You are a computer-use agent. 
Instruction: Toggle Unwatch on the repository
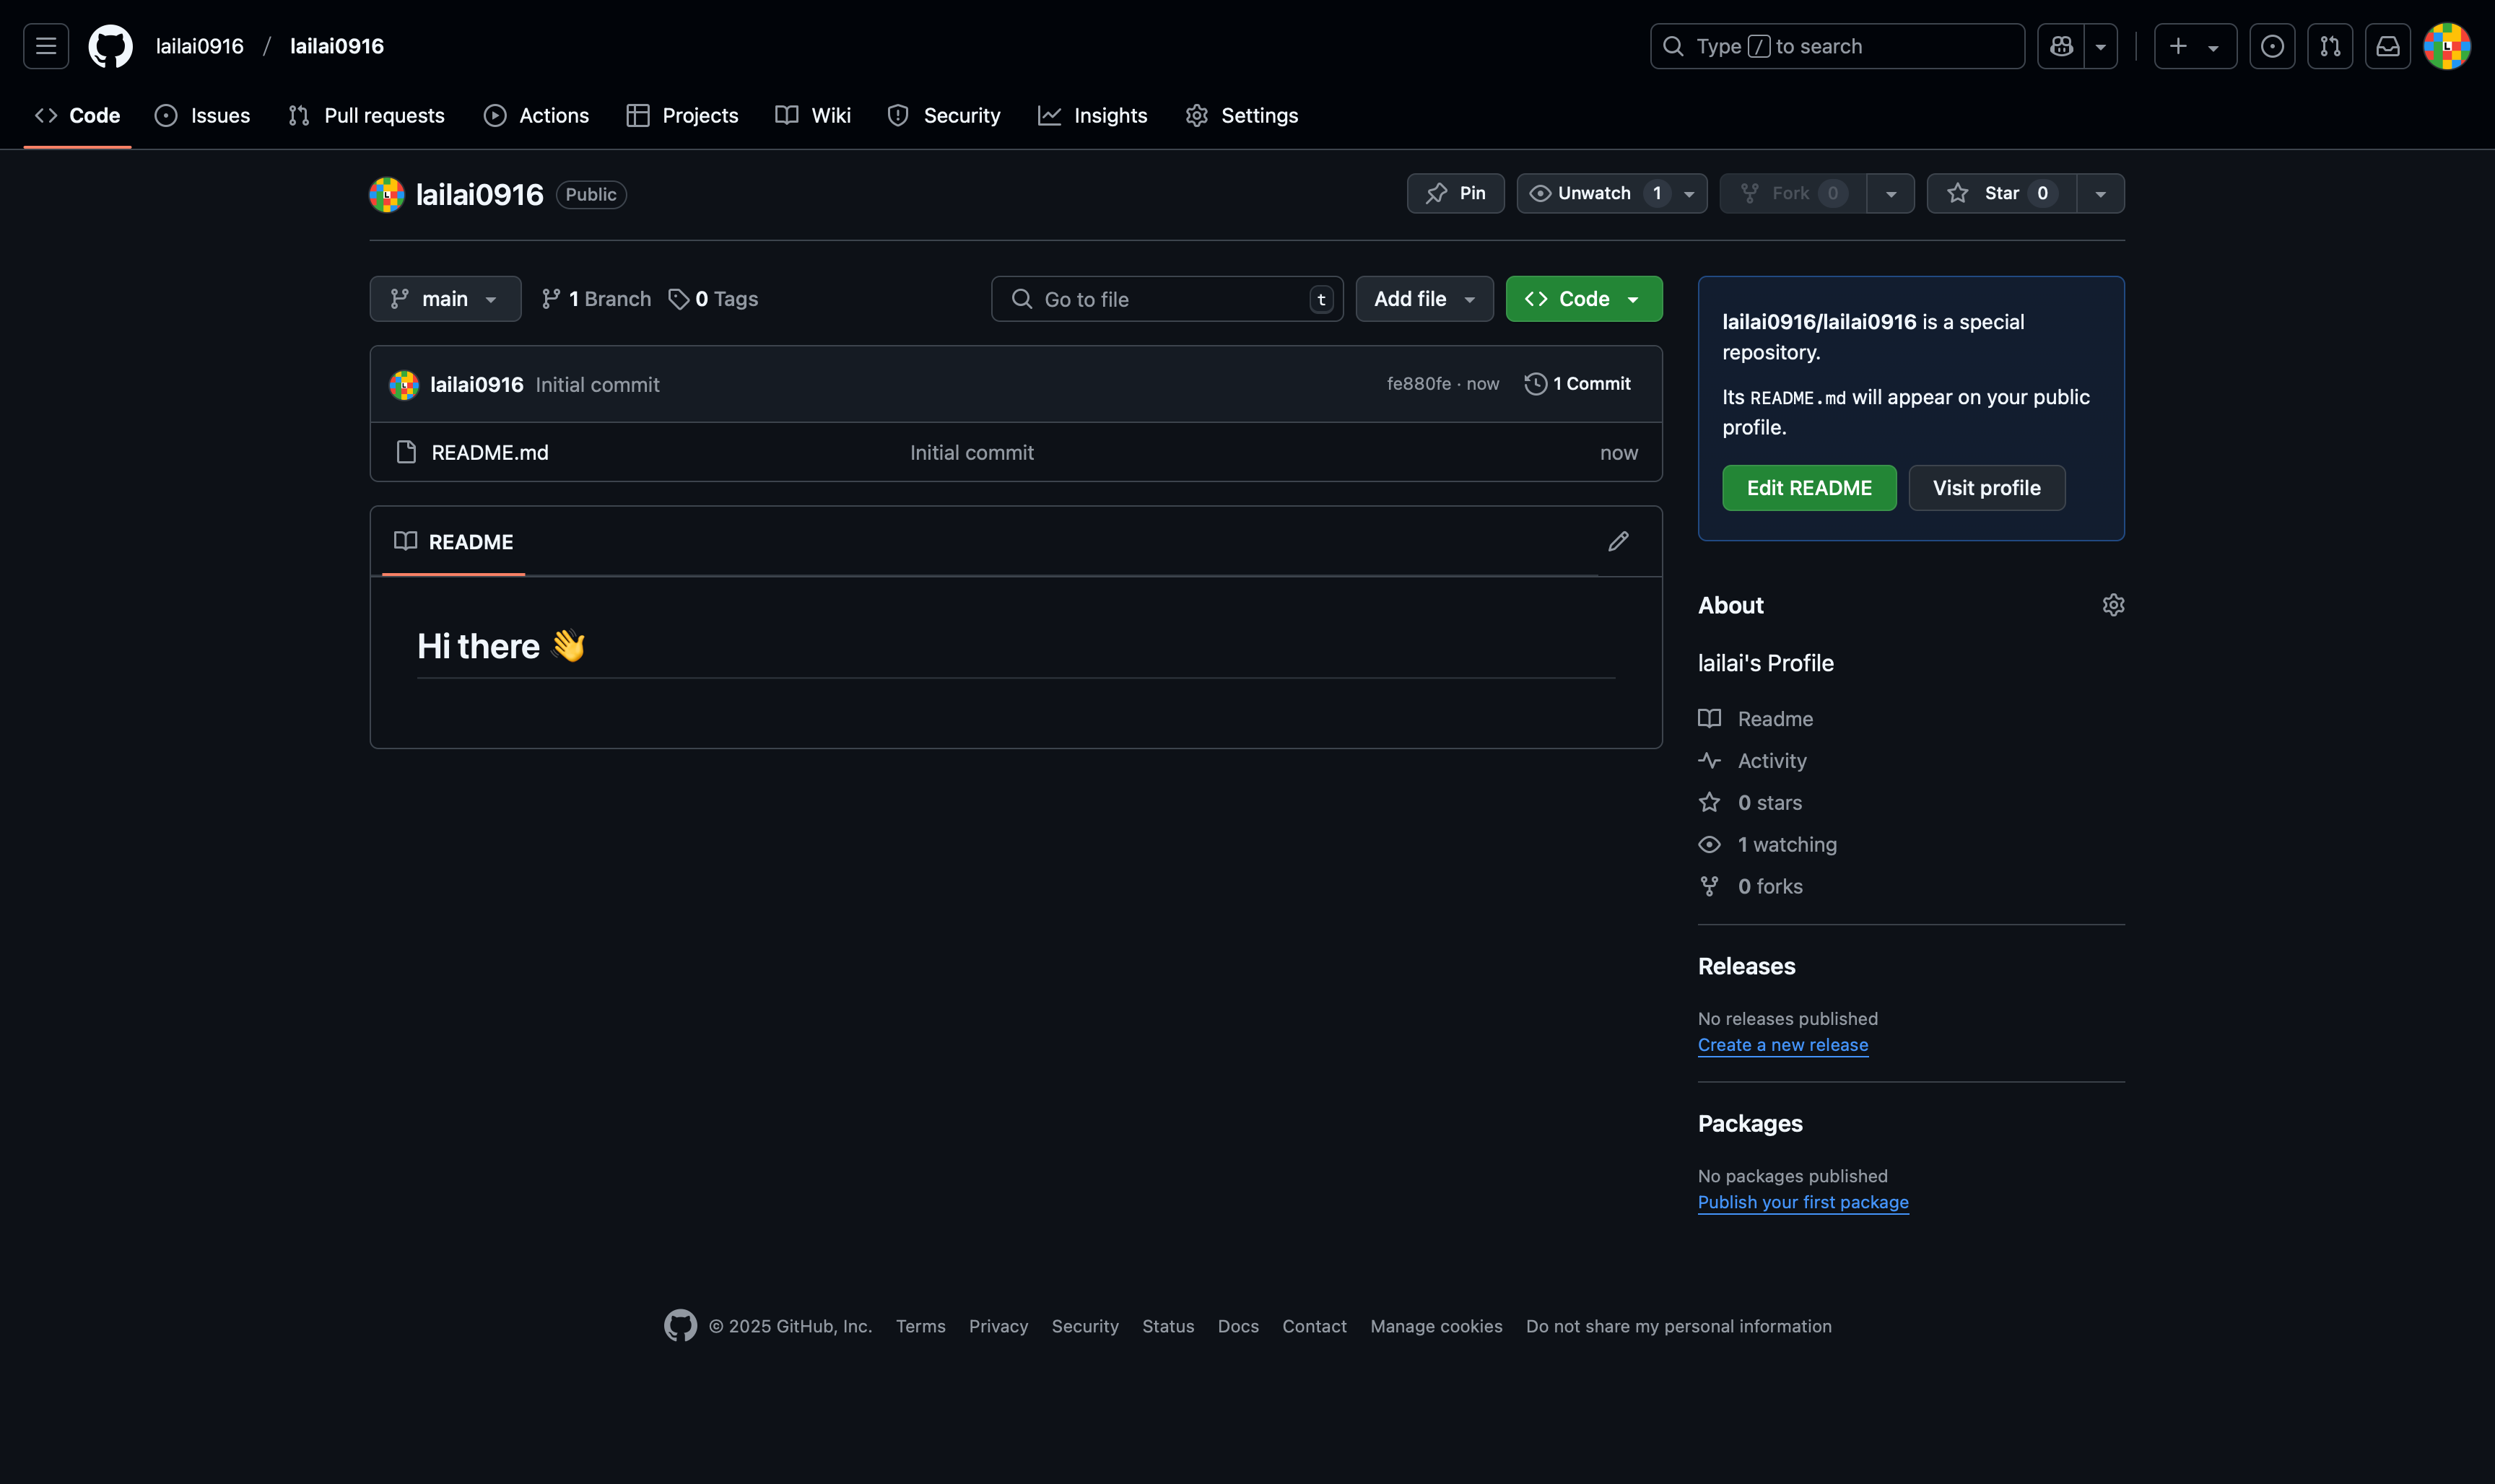click(1593, 193)
